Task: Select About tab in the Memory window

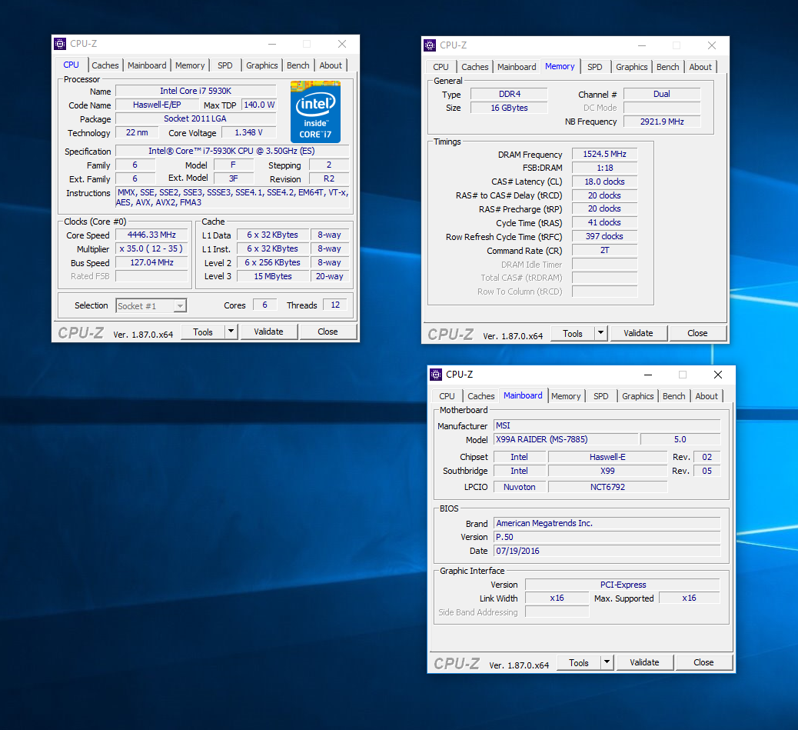Action: click(x=700, y=67)
